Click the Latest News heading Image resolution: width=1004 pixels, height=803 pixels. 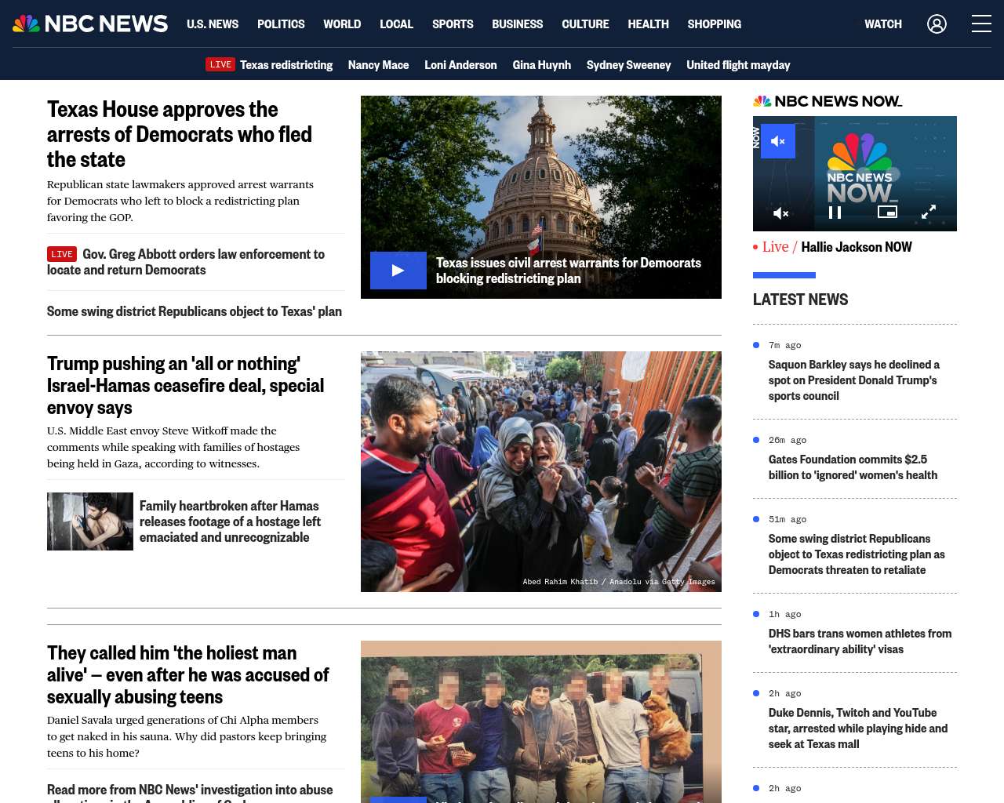800,300
